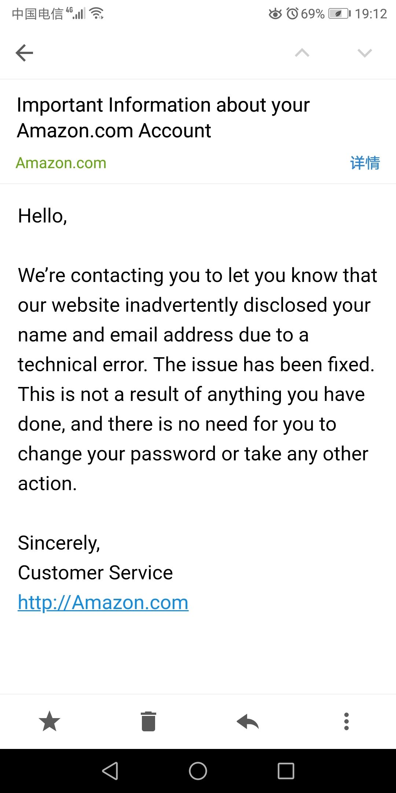Open the 详情 details link
The image size is (396, 793).
pyautogui.click(x=365, y=163)
